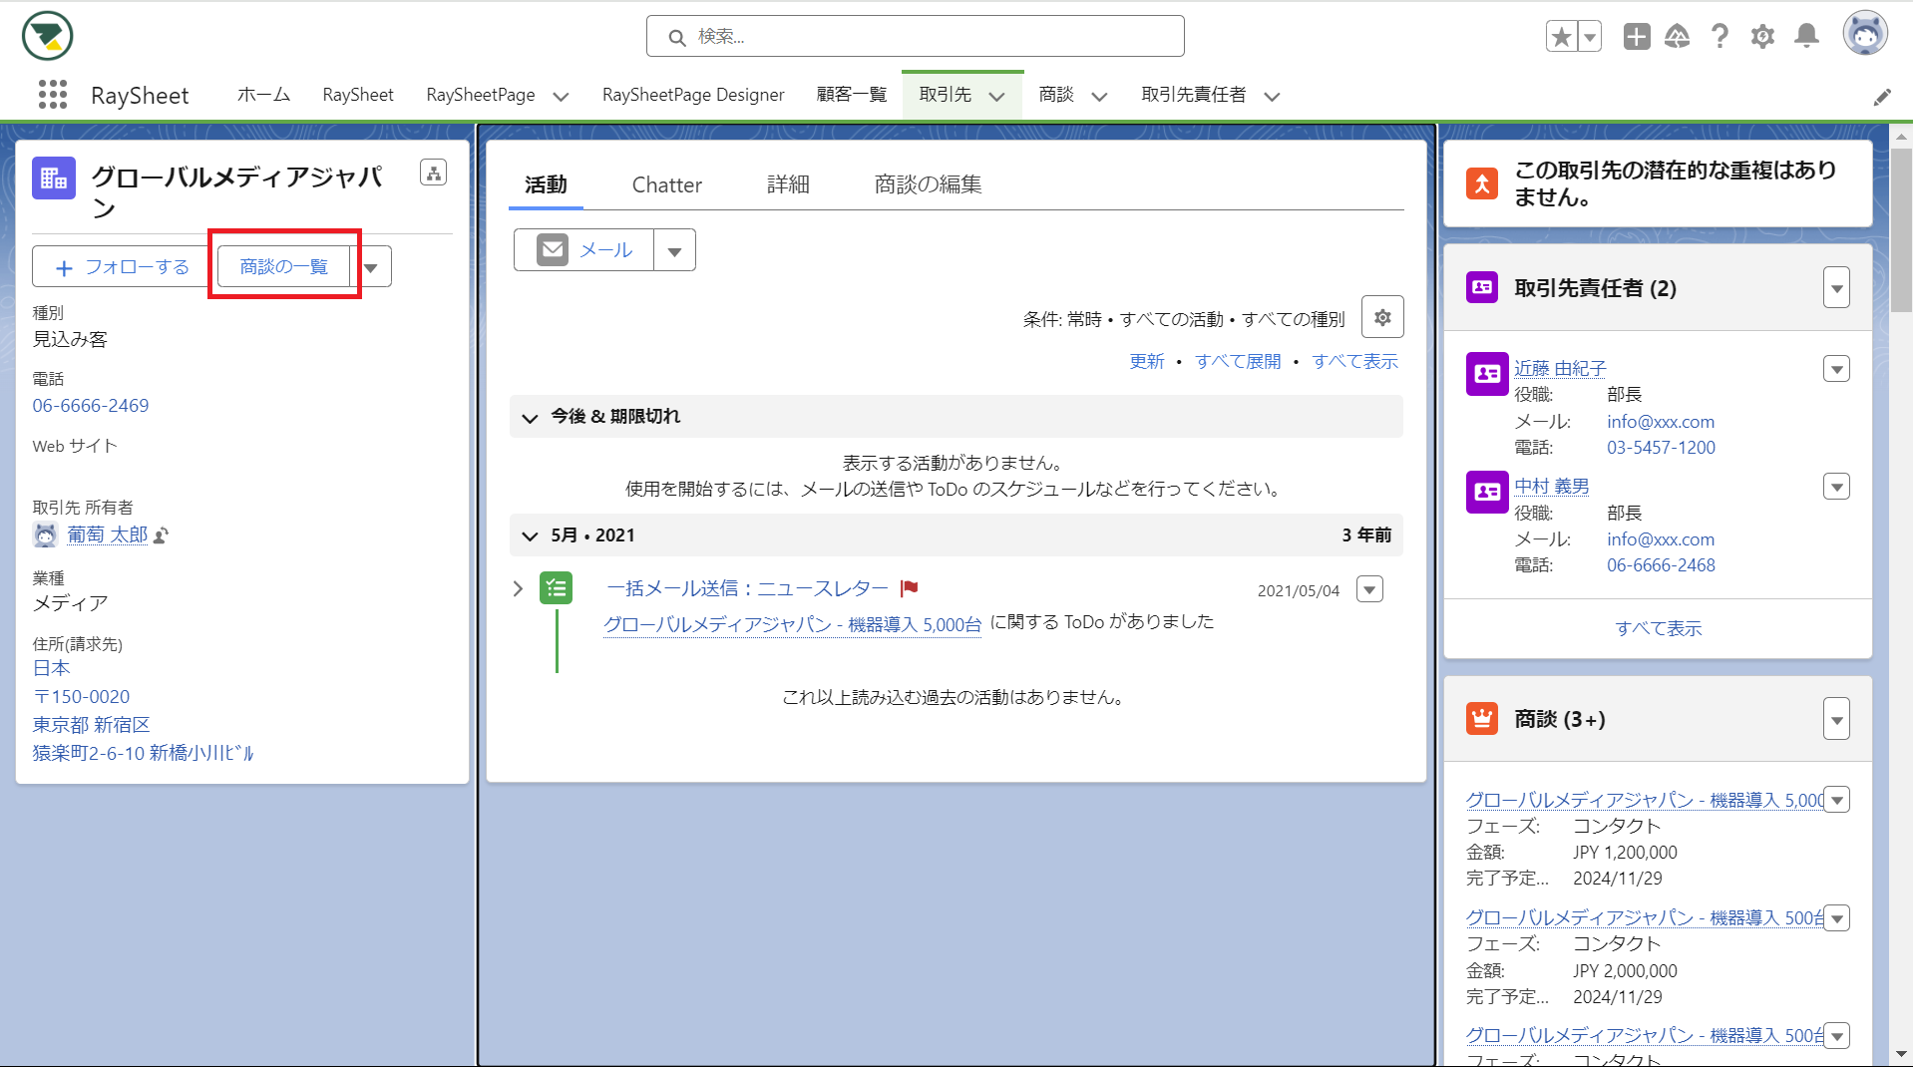Open the Setup gear icon
This screenshot has width=1913, height=1067.
[1762, 37]
